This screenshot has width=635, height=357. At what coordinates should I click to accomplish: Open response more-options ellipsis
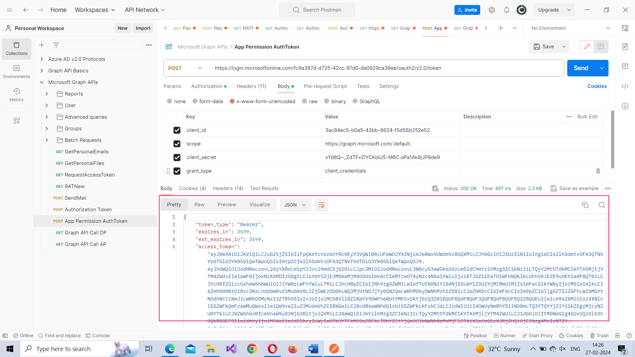[608, 188]
